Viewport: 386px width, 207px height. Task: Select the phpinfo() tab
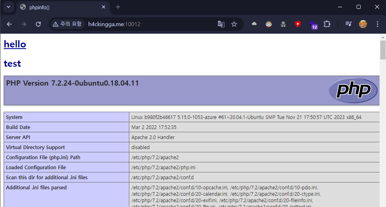tap(60, 7)
